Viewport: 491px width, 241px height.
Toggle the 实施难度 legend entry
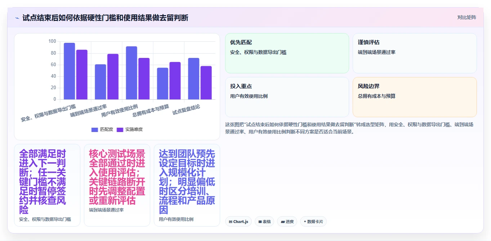(130, 129)
